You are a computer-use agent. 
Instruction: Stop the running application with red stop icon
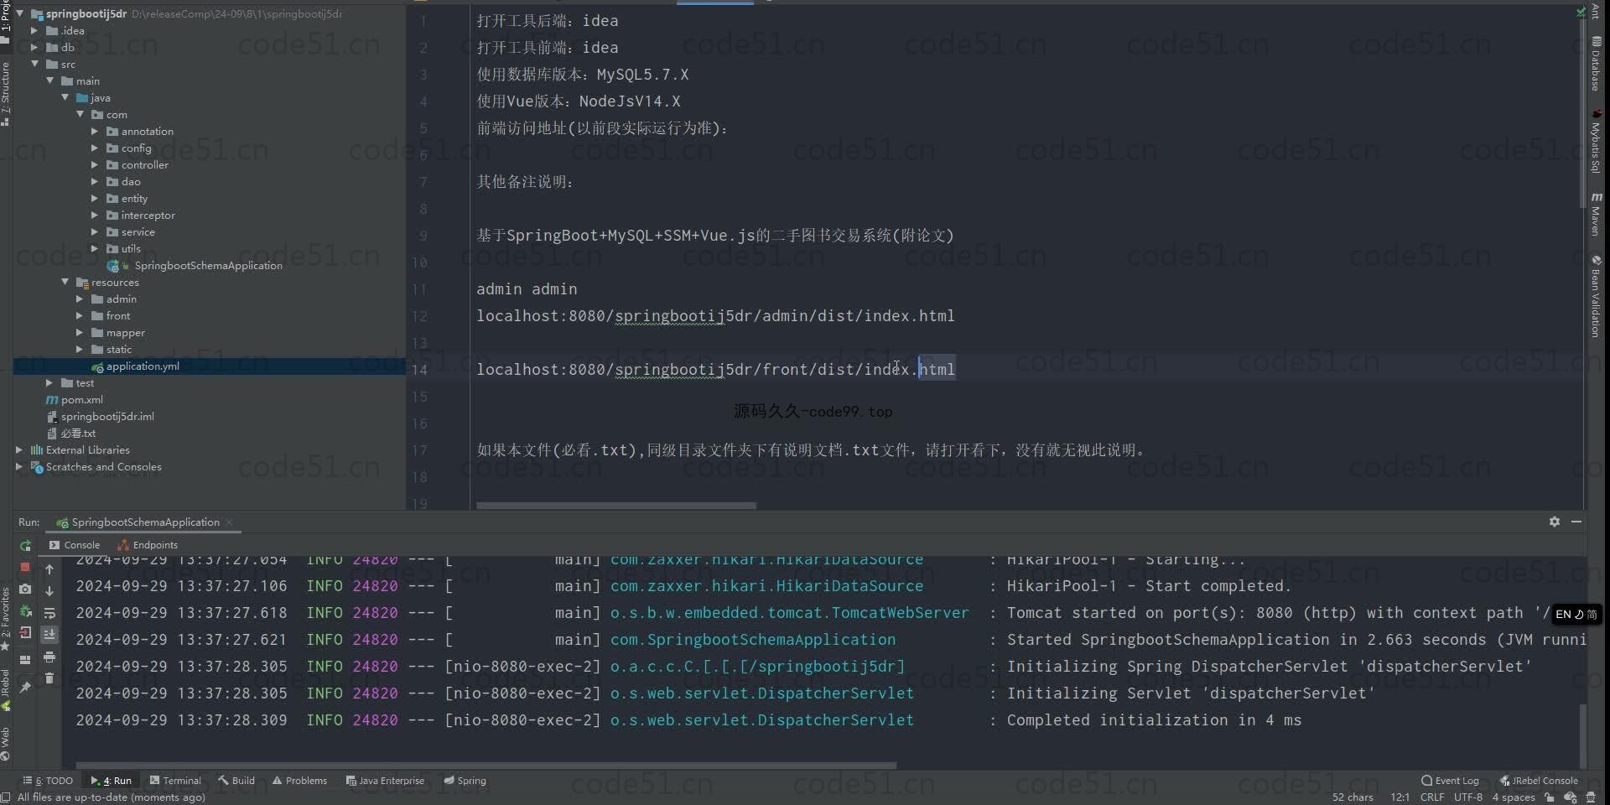[25, 568]
